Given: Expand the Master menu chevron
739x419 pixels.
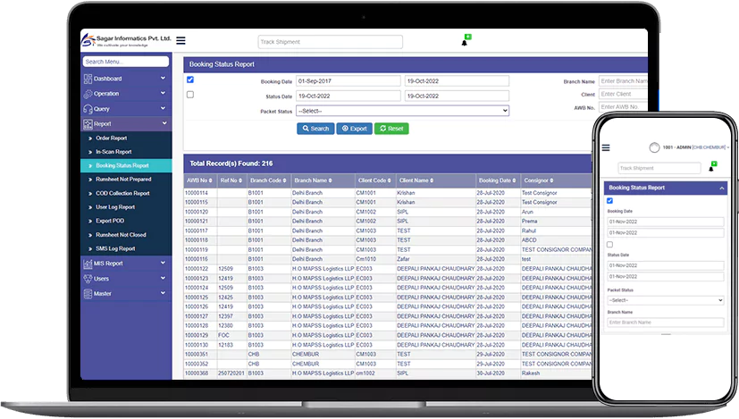Looking at the screenshot, I should (163, 293).
